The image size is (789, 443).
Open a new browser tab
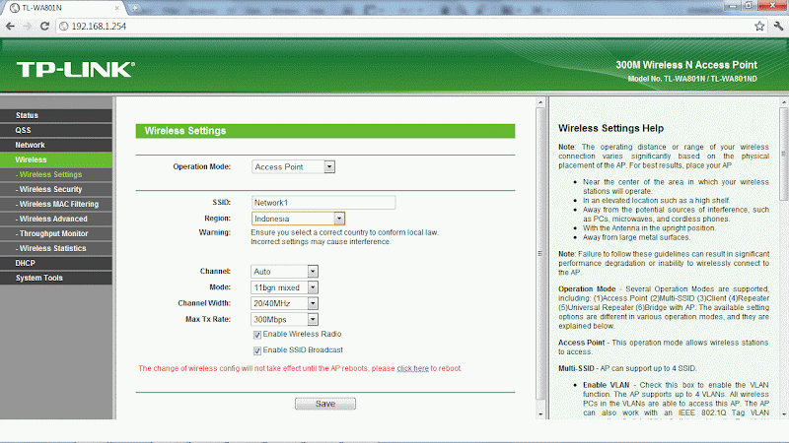click(x=134, y=8)
